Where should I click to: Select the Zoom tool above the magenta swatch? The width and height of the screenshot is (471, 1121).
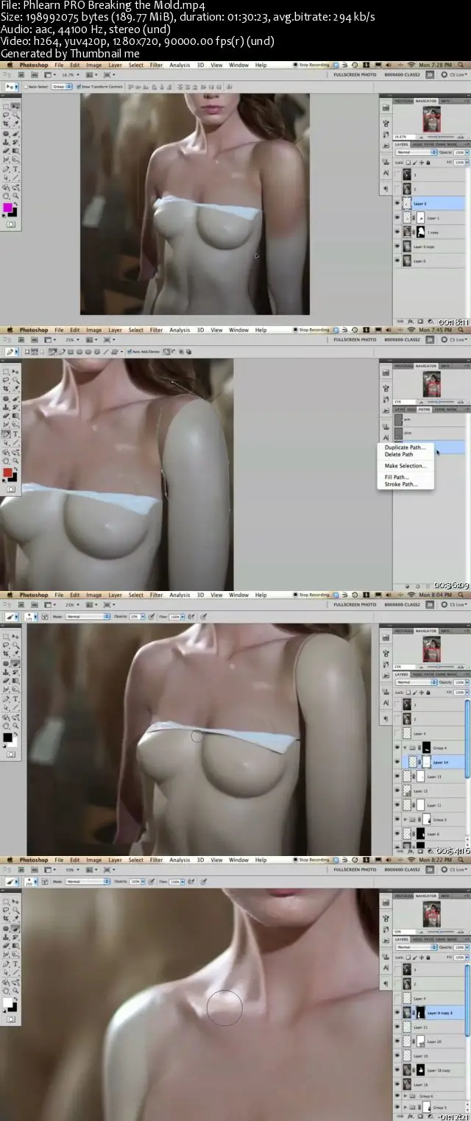pyautogui.click(x=15, y=197)
